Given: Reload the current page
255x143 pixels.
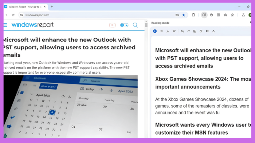Looking at the screenshot, I should [13, 15].
